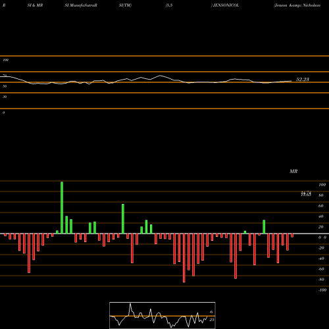Screen dimensions: 329x329
Task: Click the end of the RSI line
Action: [291, 81]
